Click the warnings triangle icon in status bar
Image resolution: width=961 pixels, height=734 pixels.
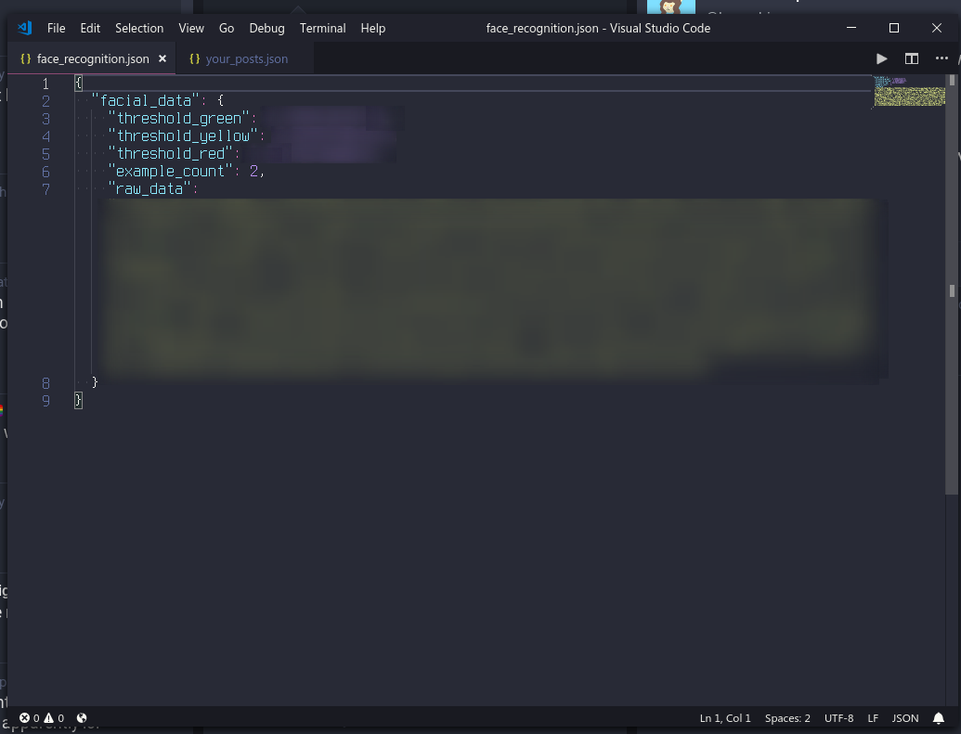pyautogui.click(x=49, y=718)
